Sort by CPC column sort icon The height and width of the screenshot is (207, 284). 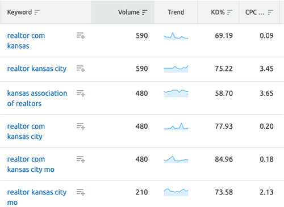[x=270, y=12]
